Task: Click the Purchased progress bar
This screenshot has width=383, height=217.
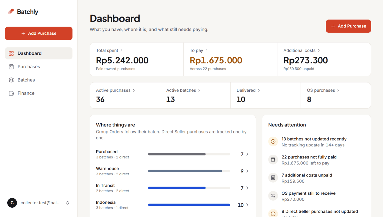Action: [189, 154]
